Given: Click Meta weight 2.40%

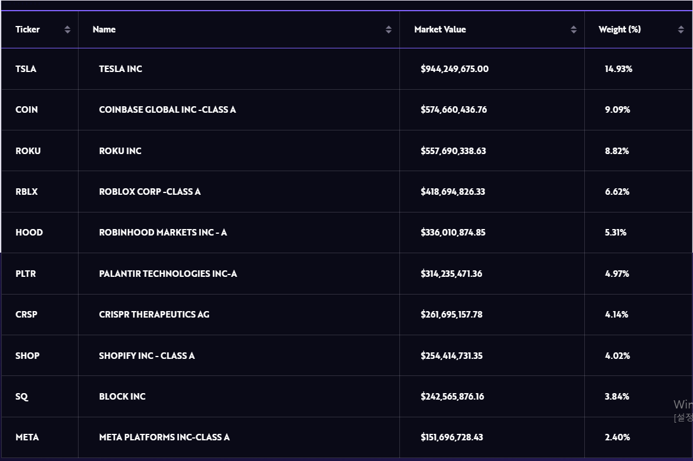Looking at the screenshot, I should pyautogui.click(x=617, y=437).
